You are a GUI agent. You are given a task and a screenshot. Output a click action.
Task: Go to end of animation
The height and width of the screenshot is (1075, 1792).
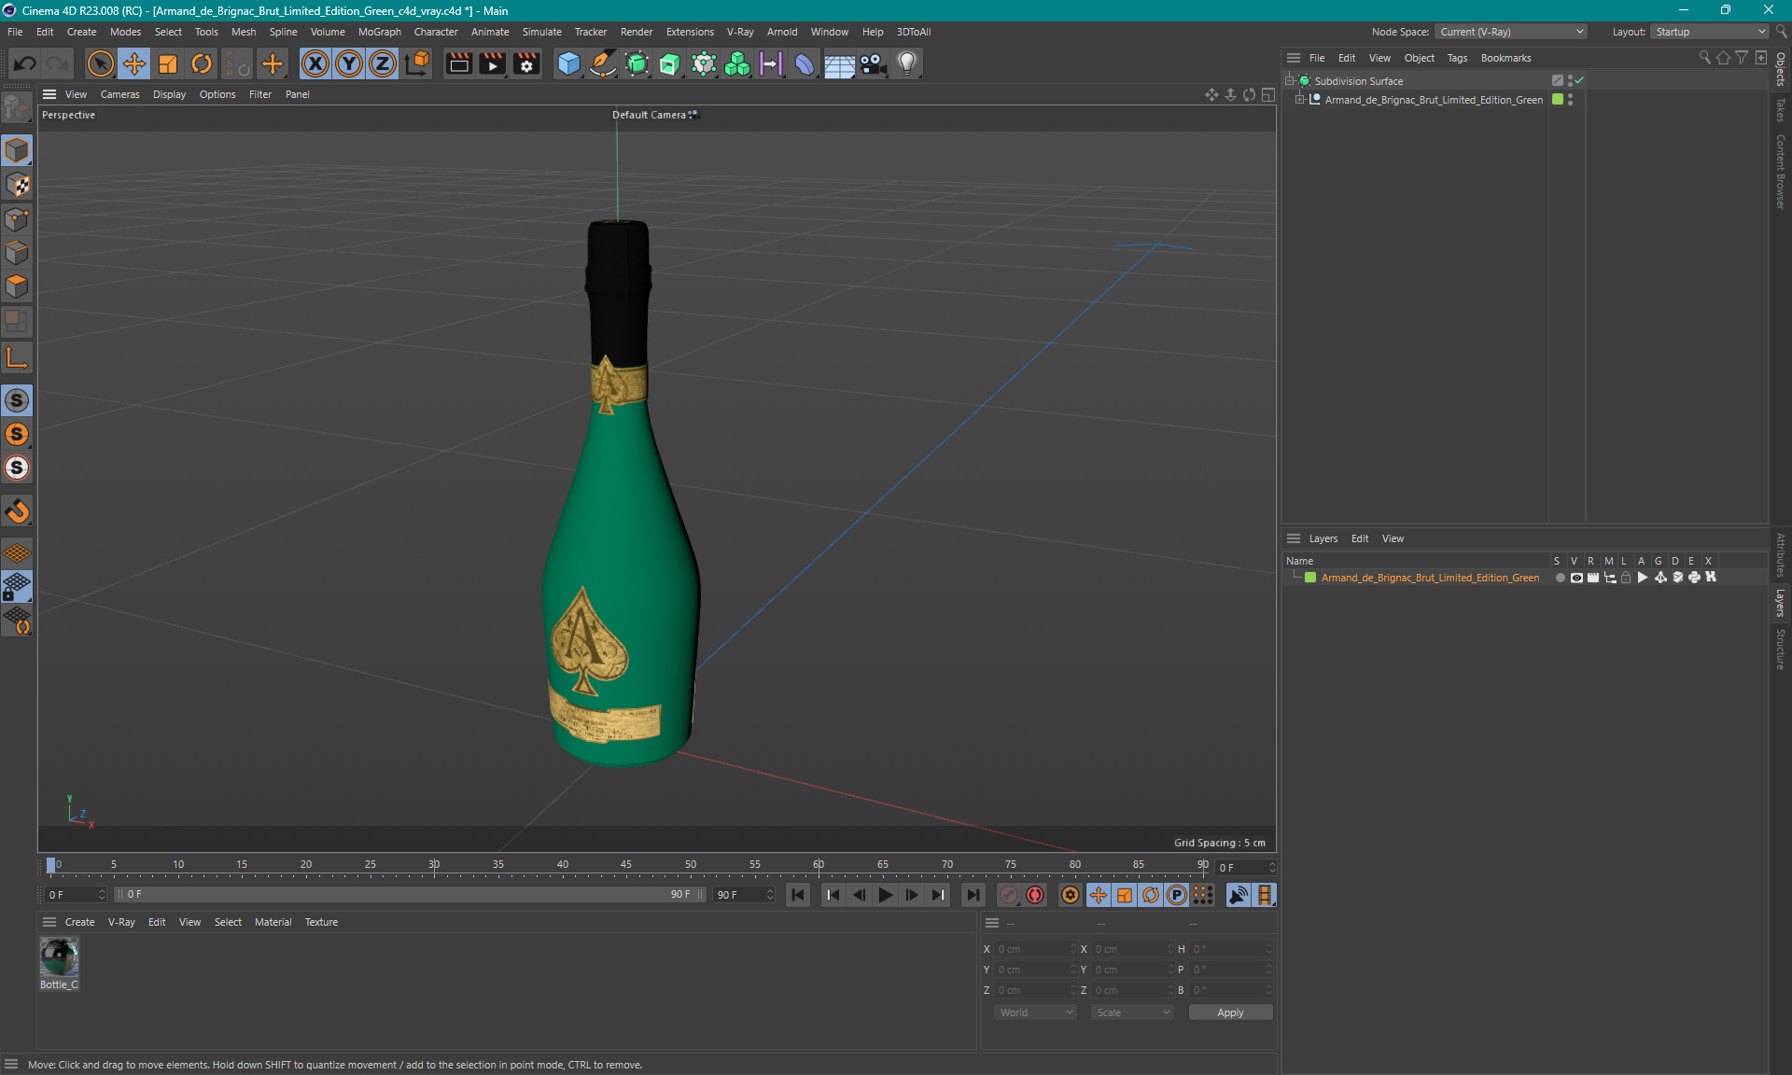click(973, 895)
